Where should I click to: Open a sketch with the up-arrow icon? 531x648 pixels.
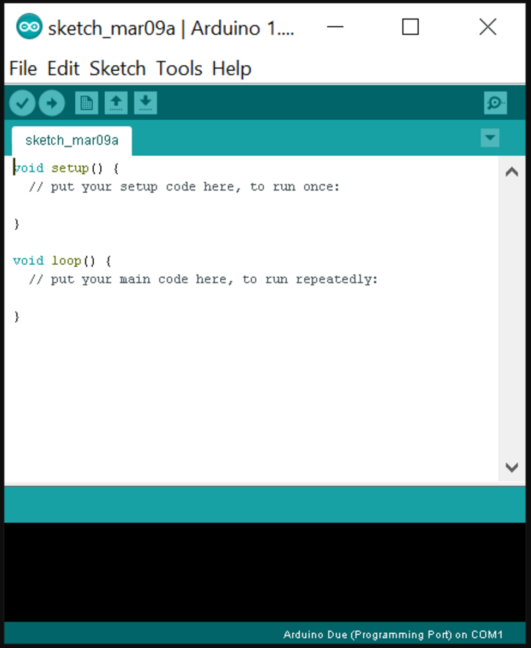point(116,103)
